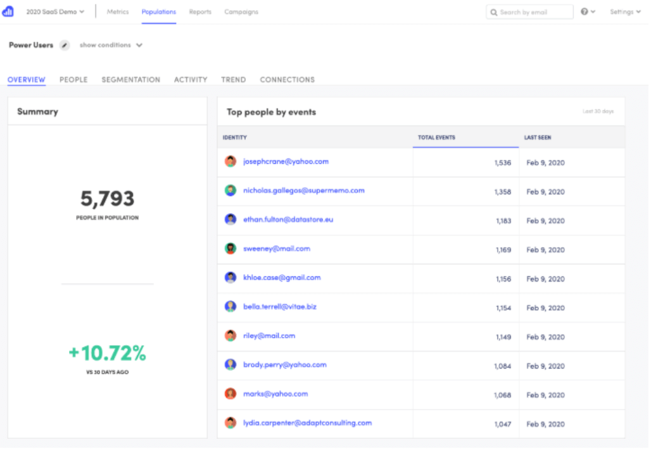Click avatar beside sweeney@mail.com
Screen dimensions: 651x449
231,249
